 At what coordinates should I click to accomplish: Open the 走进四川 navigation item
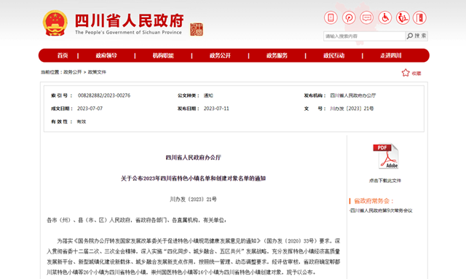[391, 55]
